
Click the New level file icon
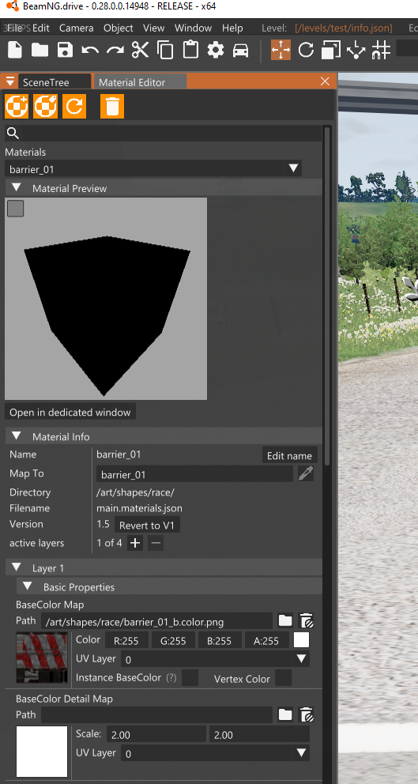(15, 50)
